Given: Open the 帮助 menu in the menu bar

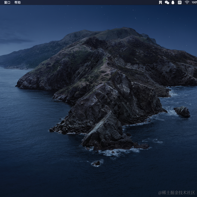Looking at the screenshot, I should [x=18, y=3].
